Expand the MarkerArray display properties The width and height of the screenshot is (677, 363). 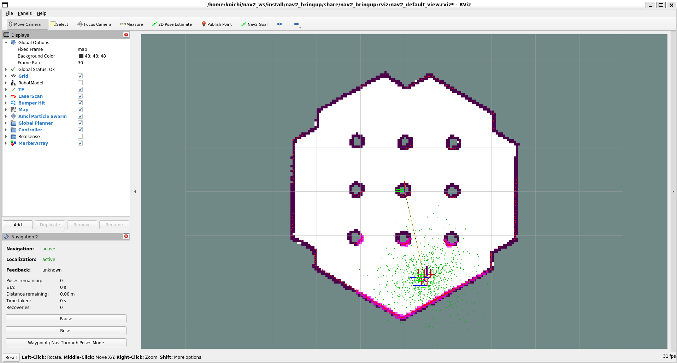[6, 143]
